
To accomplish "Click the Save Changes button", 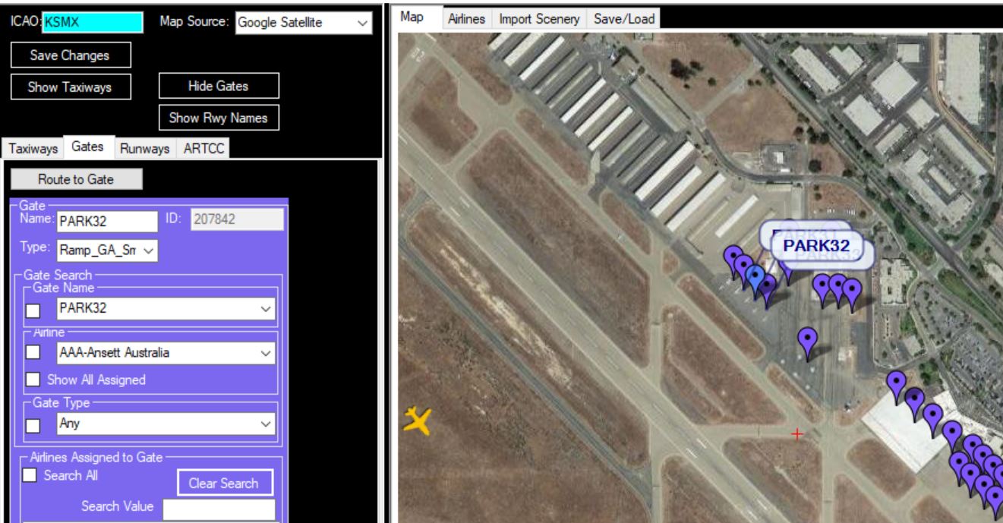I will 70,55.
